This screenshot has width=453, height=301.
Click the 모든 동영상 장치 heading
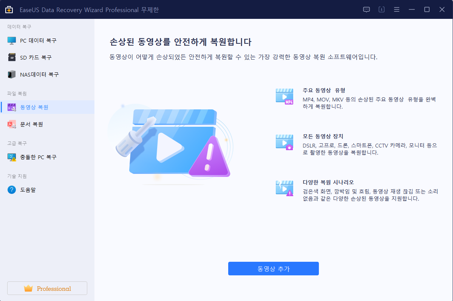tap(323, 136)
